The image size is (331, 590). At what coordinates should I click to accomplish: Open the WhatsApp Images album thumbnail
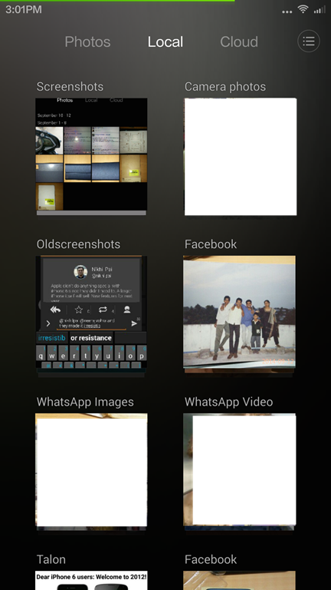pyautogui.click(x=91, y=470)
